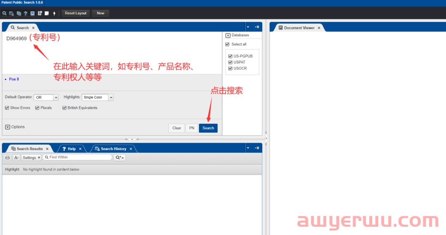This screenshot has height=235, width=446.
Task: Open the Settings dropdown in Search Results
Action: pyautogui.click(x=31, y=157)
